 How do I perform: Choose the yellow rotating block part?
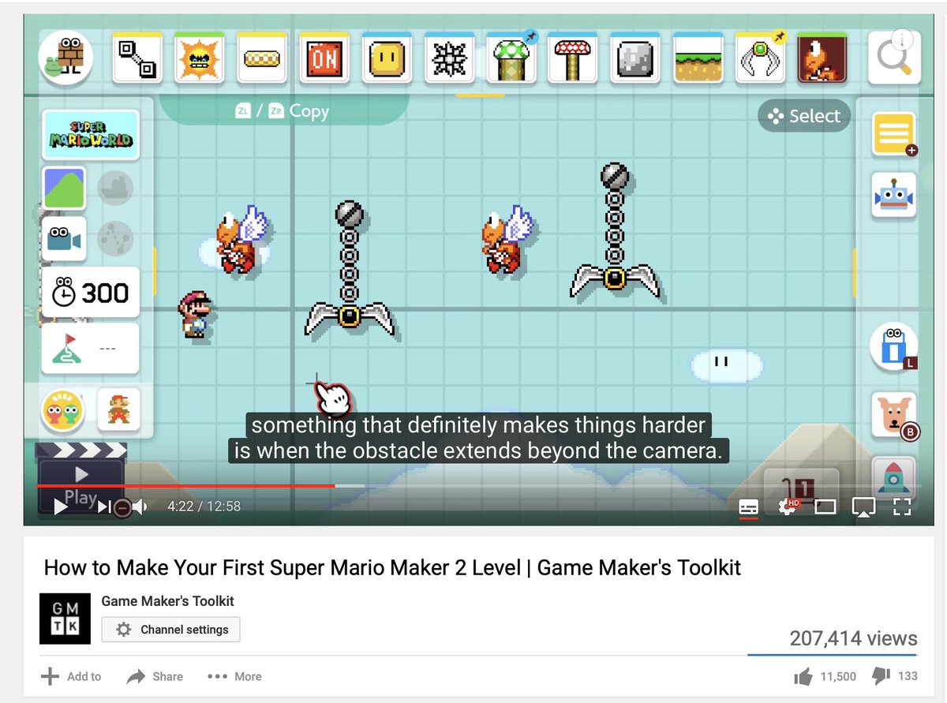coord(387,58)
